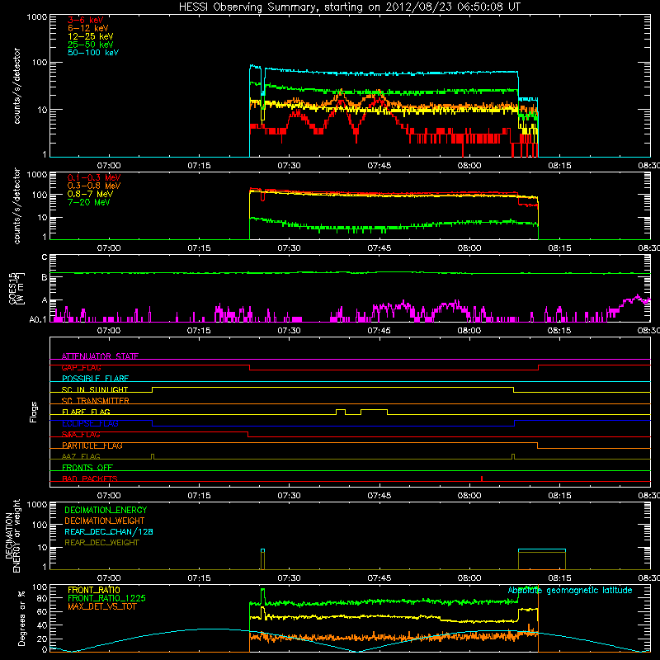Select the 50-100 keV legend label
660x660 pixels.
tap(93, 53)
